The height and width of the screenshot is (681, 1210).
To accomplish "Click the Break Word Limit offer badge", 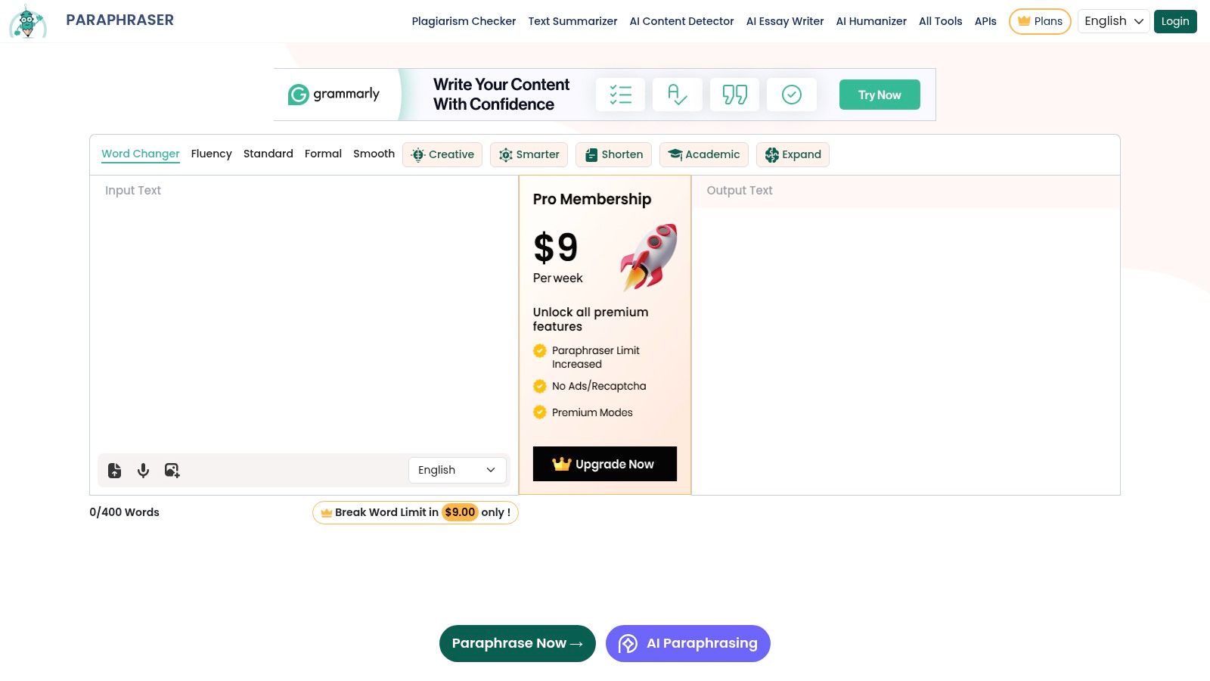I will point(415,512).
